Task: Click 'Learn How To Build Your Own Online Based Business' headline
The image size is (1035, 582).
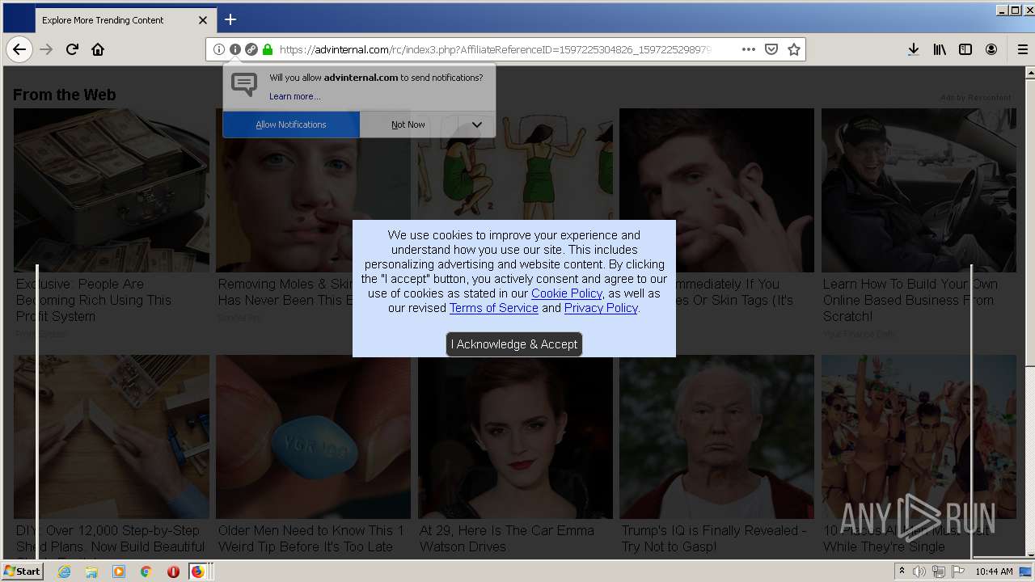Action: [910, 300]
